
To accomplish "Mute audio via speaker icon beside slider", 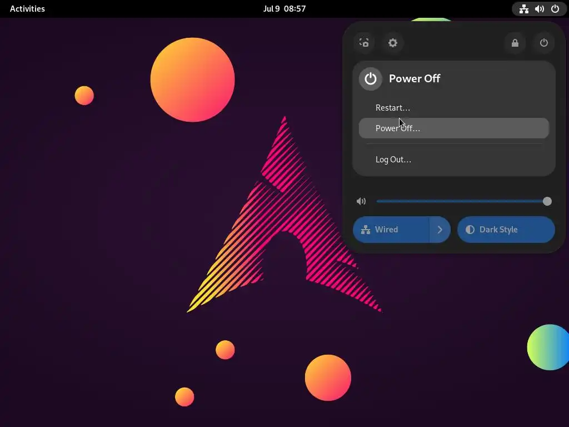I will point(361,201).
